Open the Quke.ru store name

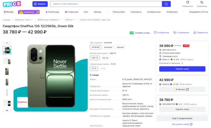tap(166, 59)
